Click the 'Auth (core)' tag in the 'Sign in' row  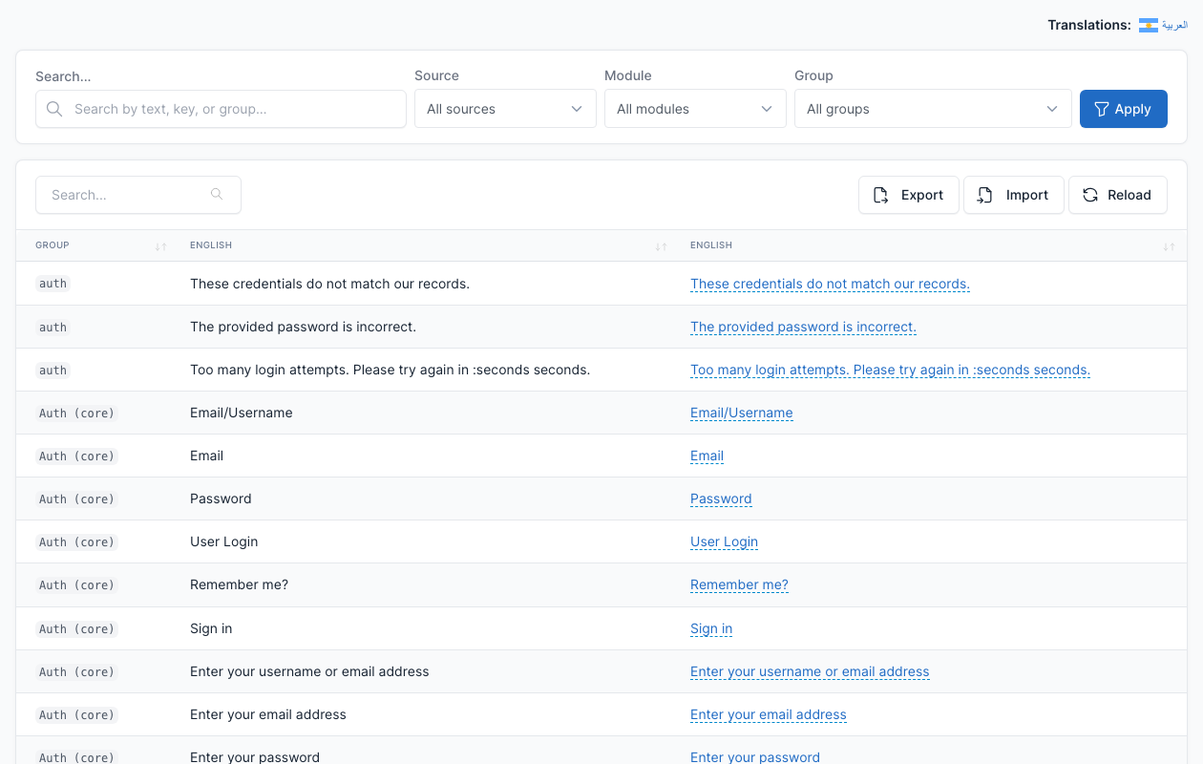76,629
